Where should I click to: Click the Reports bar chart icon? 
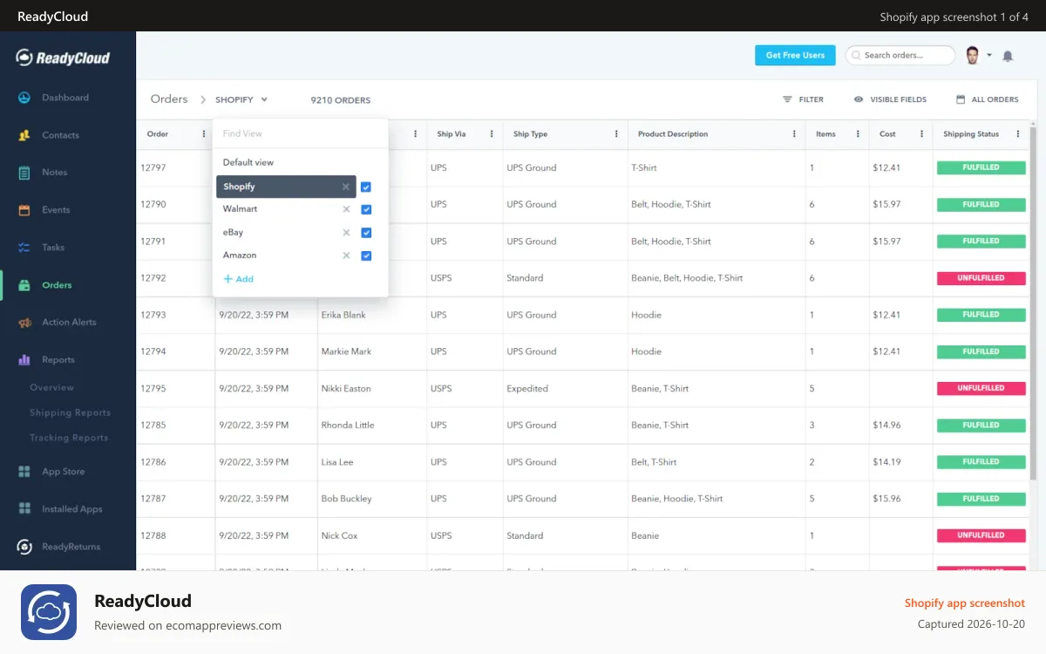click(x=24, y=359)
